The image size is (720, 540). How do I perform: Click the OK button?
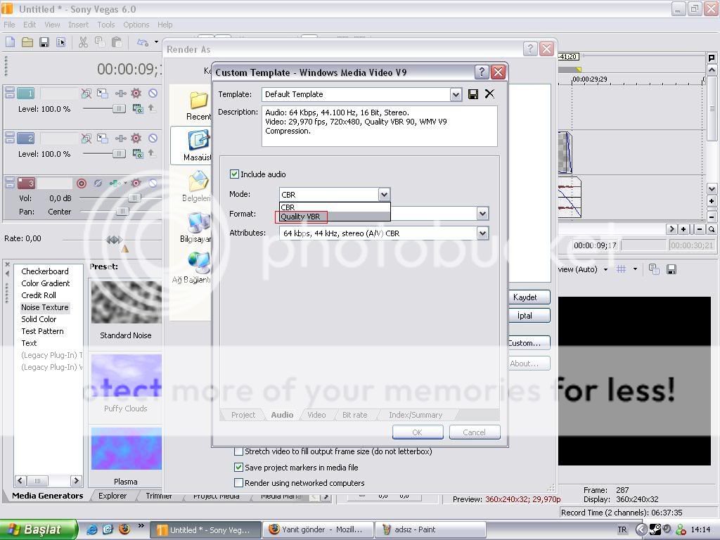[418, 432]
